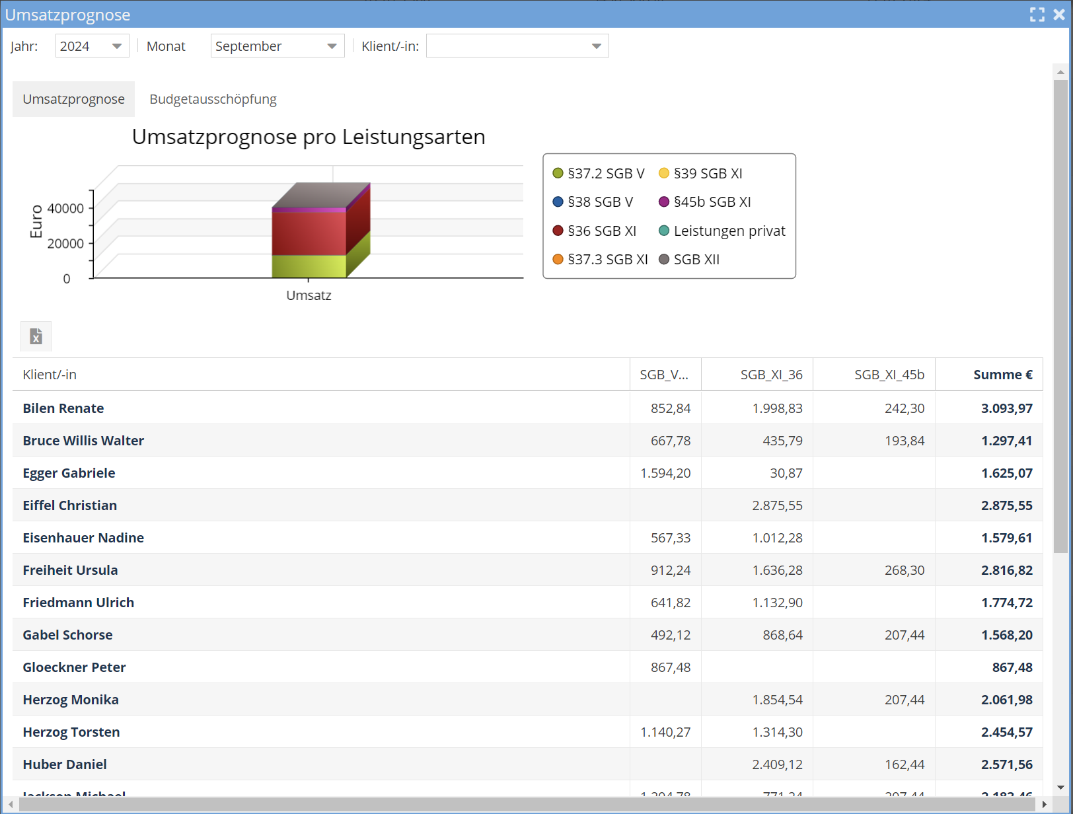Click the red §36 SGB XI bar segment

click(309, 233)
